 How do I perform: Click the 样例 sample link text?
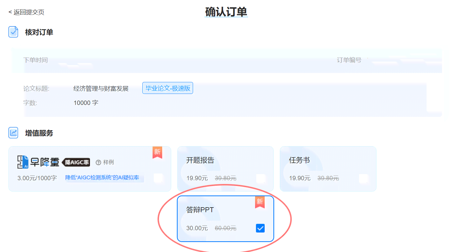click(x=109, y=162)
